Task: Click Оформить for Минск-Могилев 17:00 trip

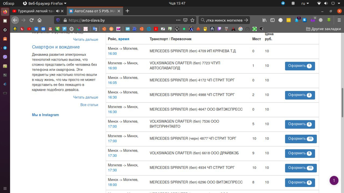Action: click(x=300, y=124)
